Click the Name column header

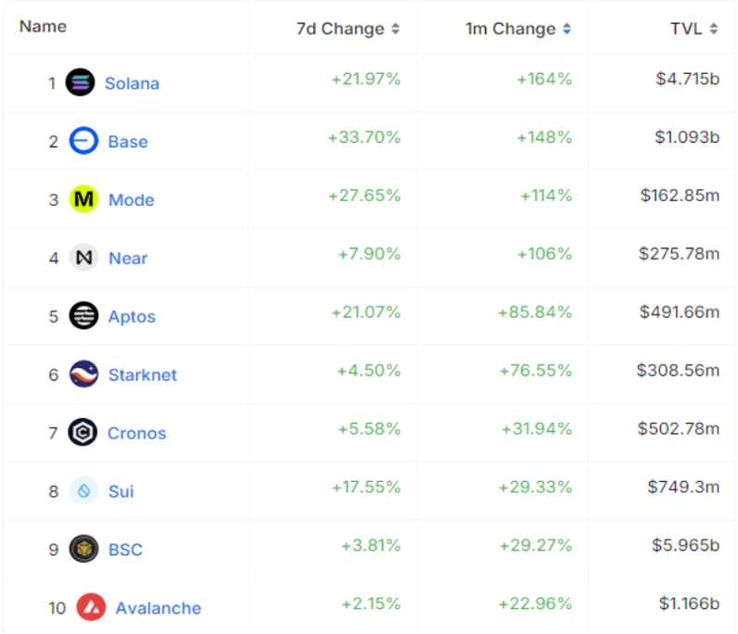[43, 26]
